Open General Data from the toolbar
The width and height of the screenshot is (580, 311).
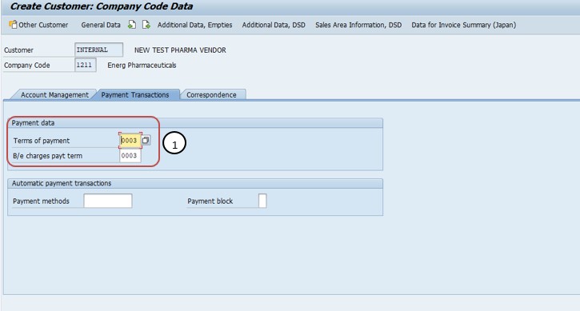coord(101,25)
